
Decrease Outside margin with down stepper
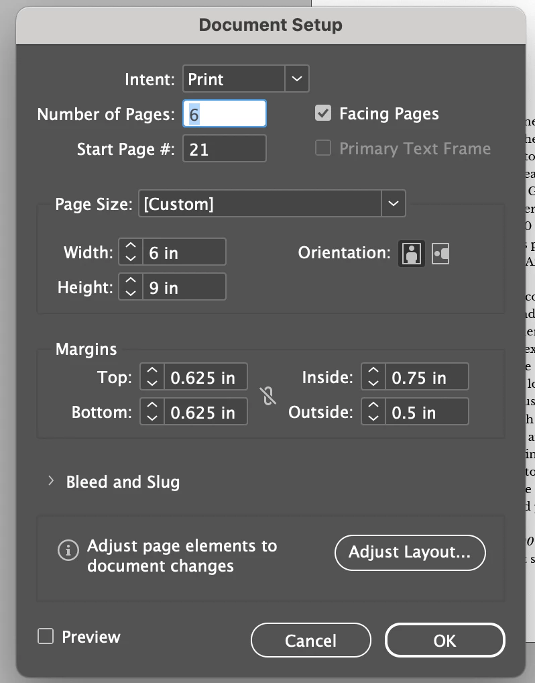(x=373, y=418)
